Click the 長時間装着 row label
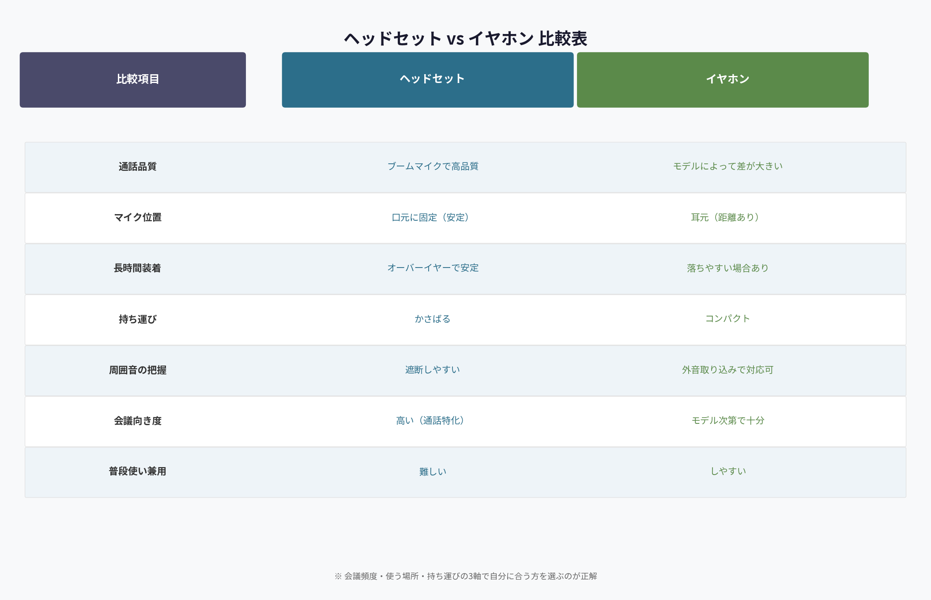Image resolution: width=931 pixels, height=600 pixels. [x=137, y=268]
